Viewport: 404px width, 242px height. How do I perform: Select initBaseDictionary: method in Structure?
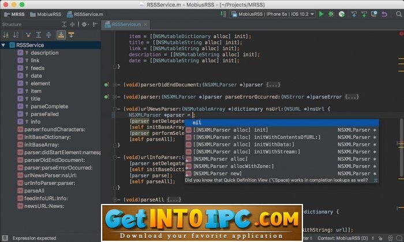[47, 137]
